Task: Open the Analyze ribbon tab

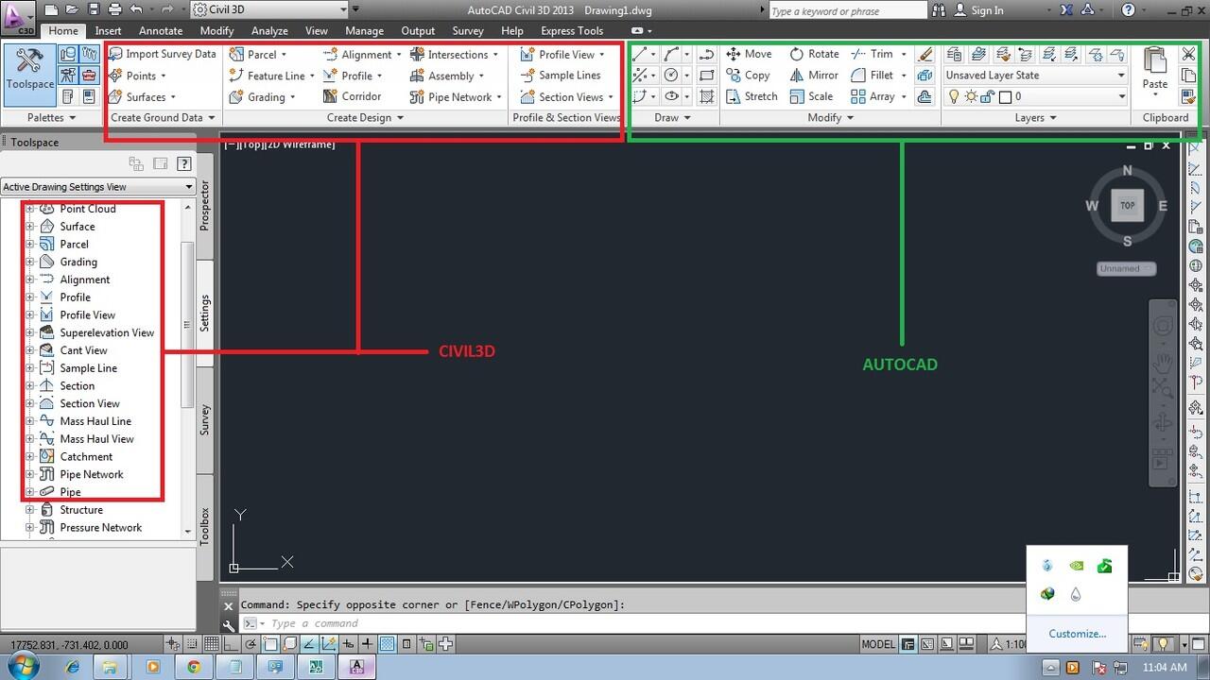Action: point(269,31)
